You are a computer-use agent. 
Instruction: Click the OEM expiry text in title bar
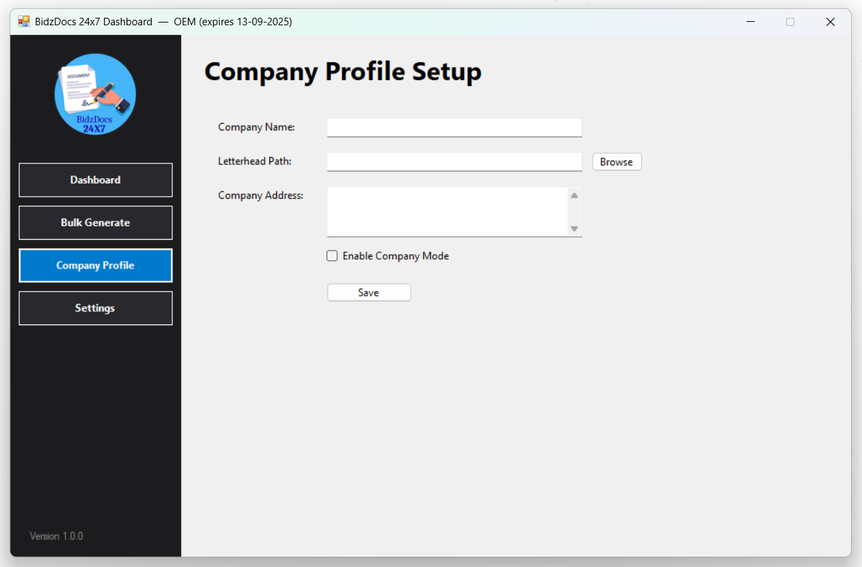(232, 21)
